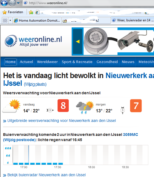Open Bekijk buienradar Nieuwerkerk aan den IJssel link
Viewport: 154px width, 177px height.
point(46,175)
